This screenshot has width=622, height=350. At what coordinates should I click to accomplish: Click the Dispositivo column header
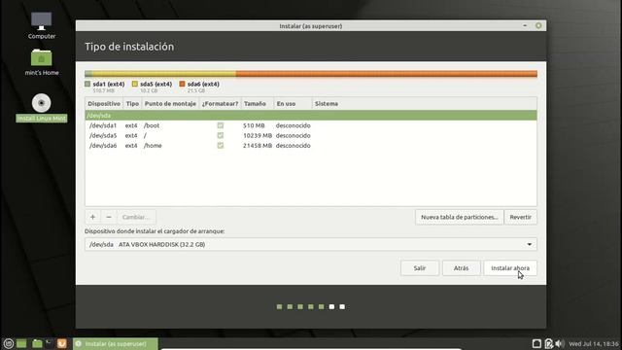104,104
